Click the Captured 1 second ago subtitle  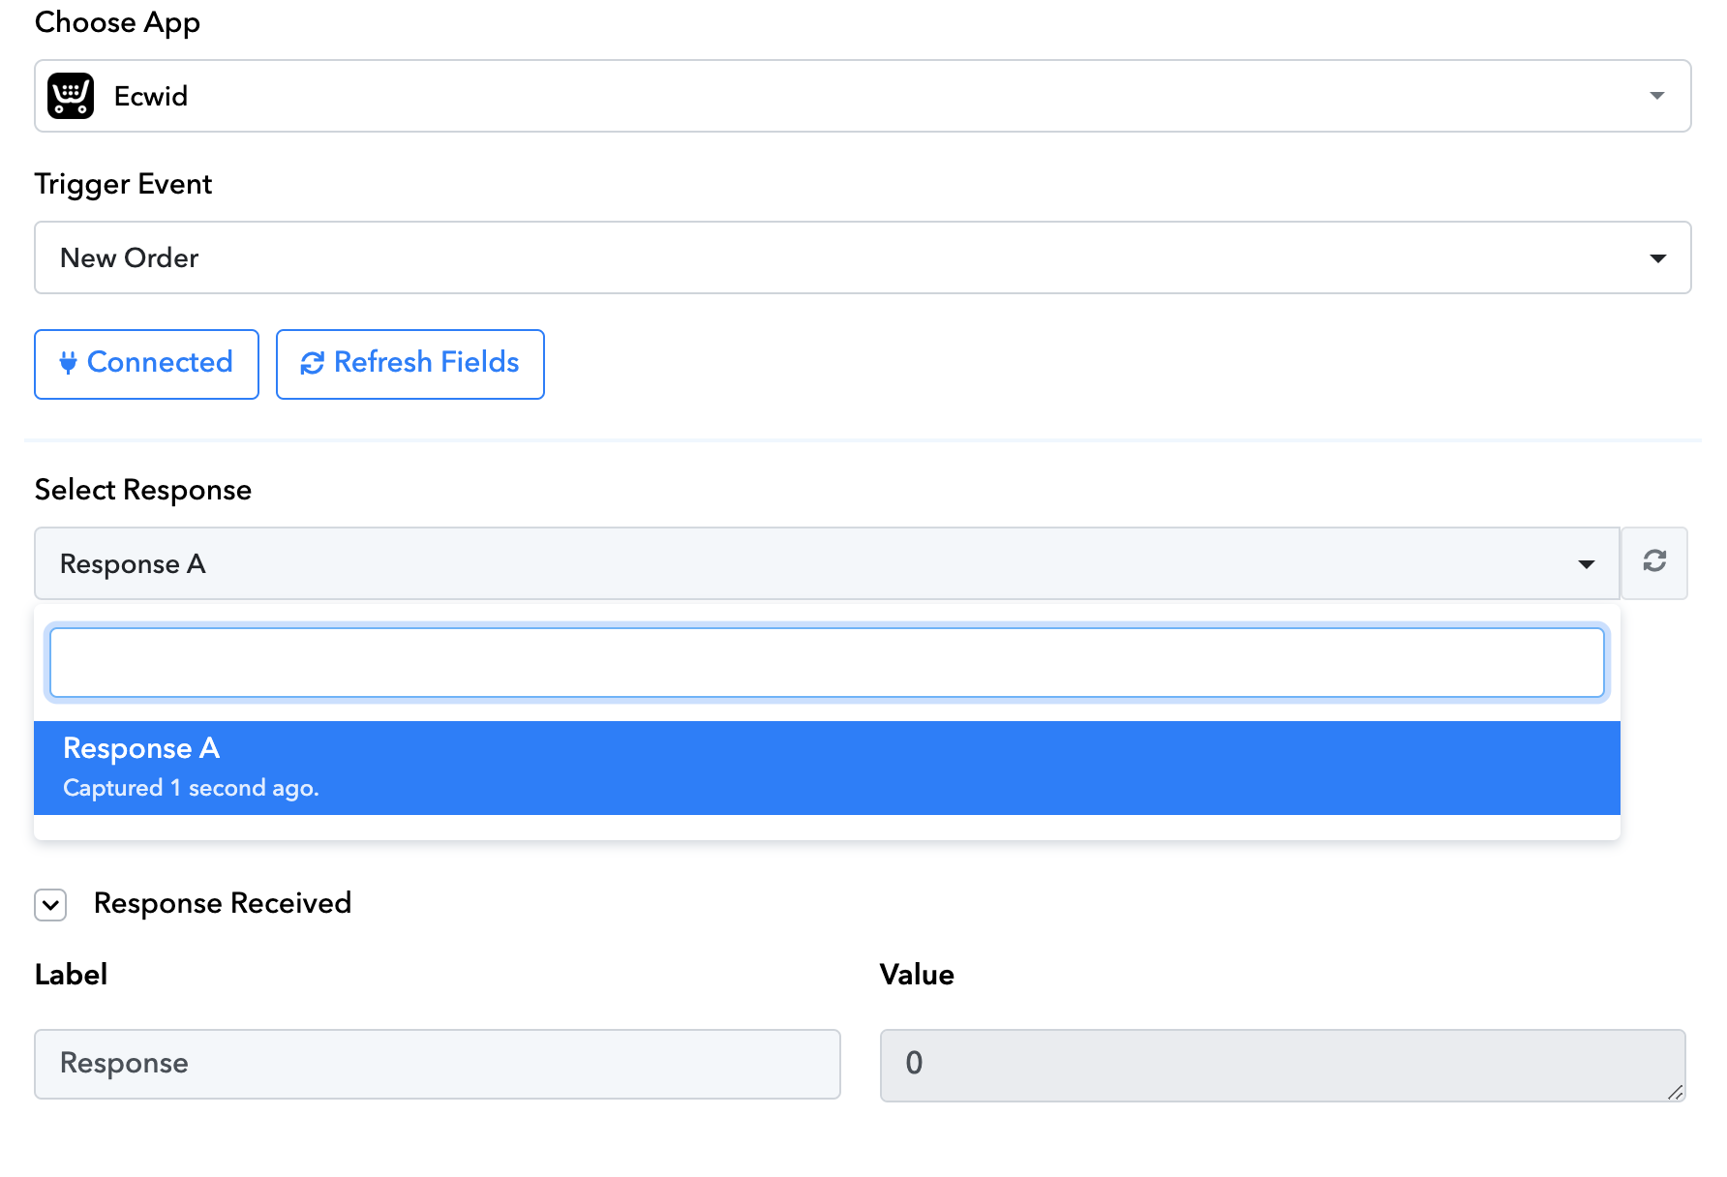[x=191, y=788]
